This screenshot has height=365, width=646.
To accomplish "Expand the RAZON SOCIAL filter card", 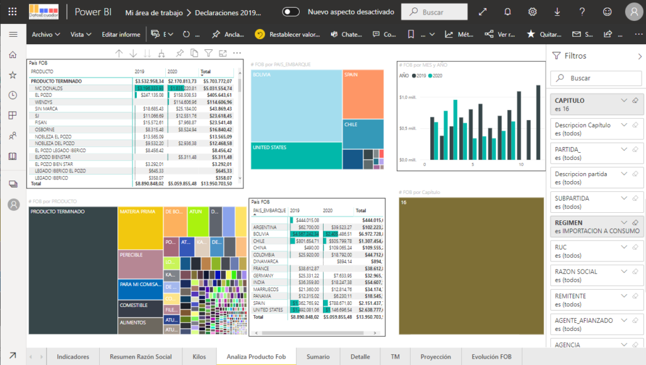I will tap(624, 272).
